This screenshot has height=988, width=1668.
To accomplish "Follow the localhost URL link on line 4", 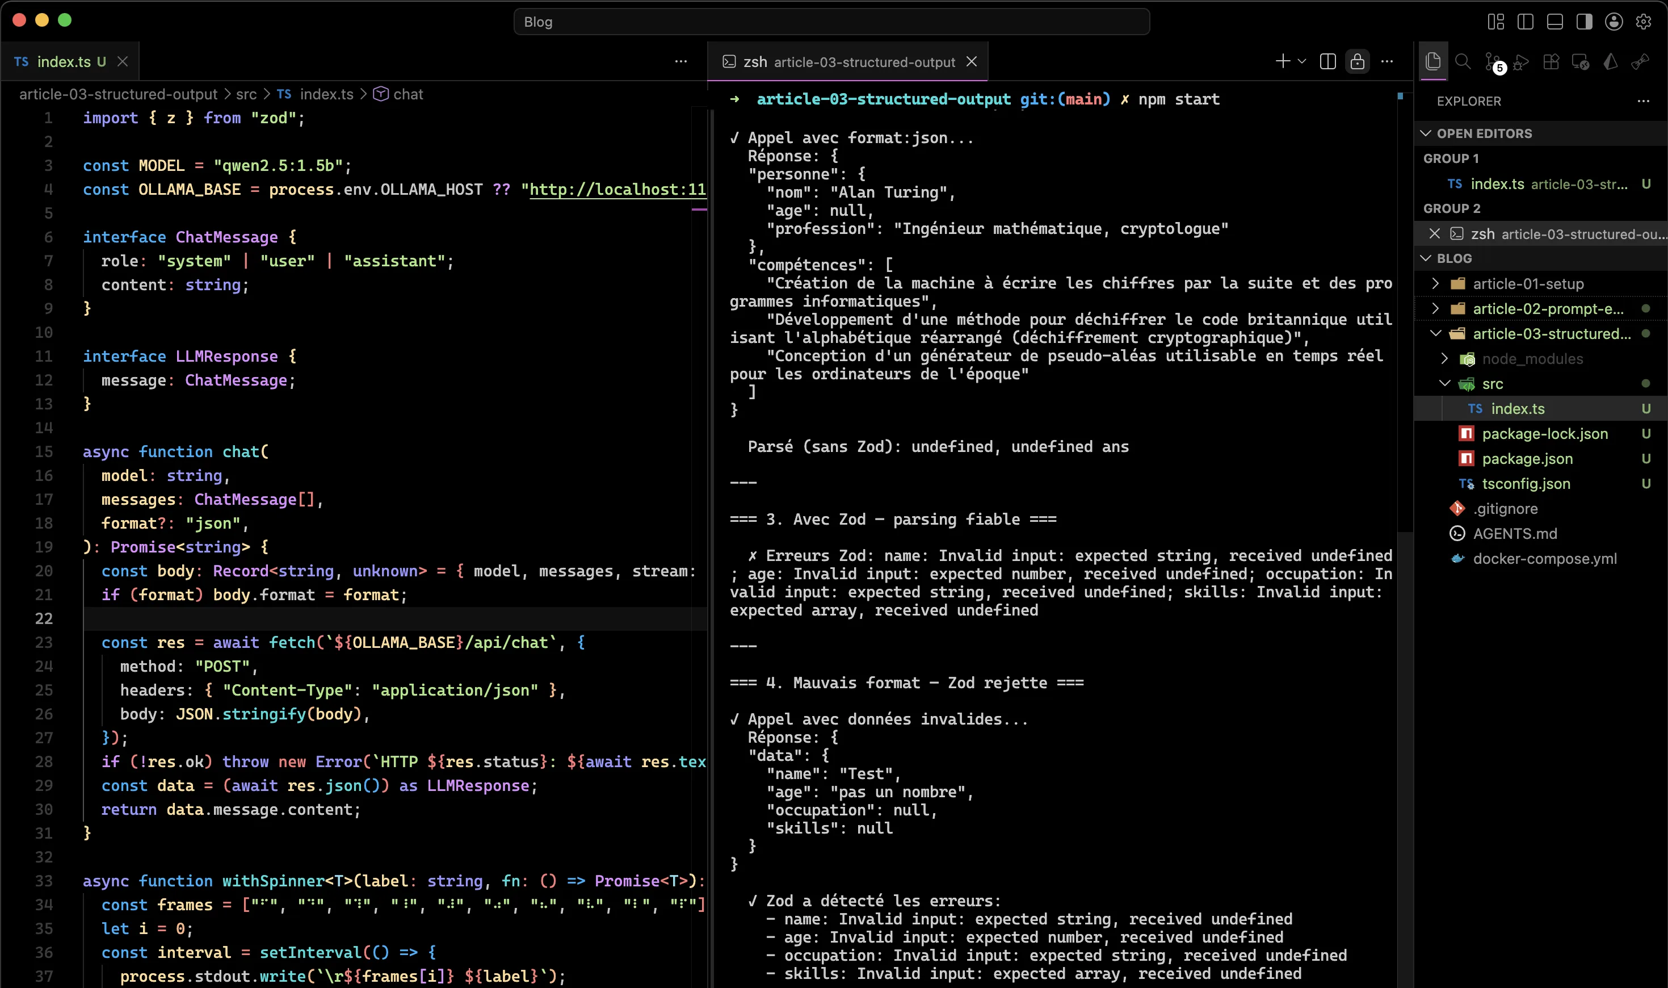I will (617, 190).
